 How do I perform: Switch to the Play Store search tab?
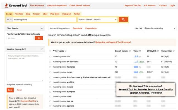point(55,14)
